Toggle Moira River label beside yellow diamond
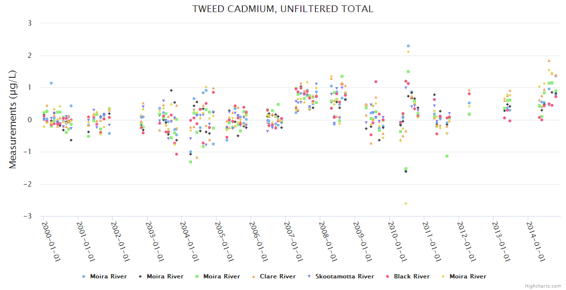Screen dimensions: 566x290 point(468,276)
